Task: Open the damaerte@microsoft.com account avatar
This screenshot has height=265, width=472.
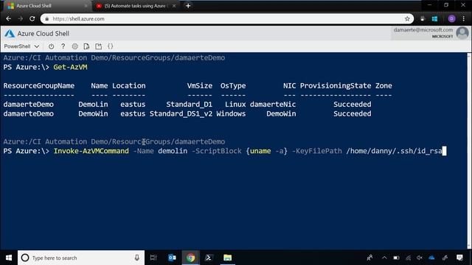Action: [x=462, y=32]
